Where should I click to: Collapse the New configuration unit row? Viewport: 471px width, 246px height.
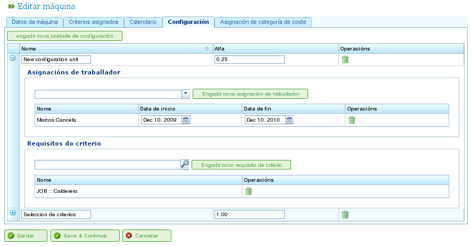13,58
